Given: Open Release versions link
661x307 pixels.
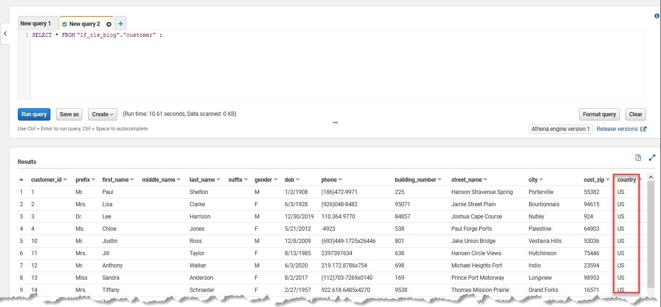Looking at the screenshot, I should point(621,129).
